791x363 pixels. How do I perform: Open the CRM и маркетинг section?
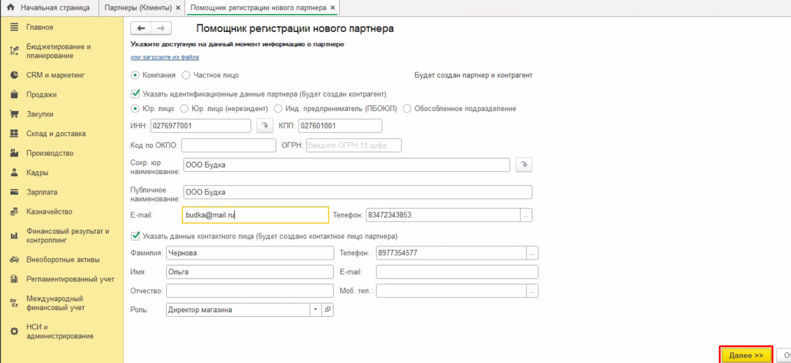pyautogui.click(x=55, y=75)
